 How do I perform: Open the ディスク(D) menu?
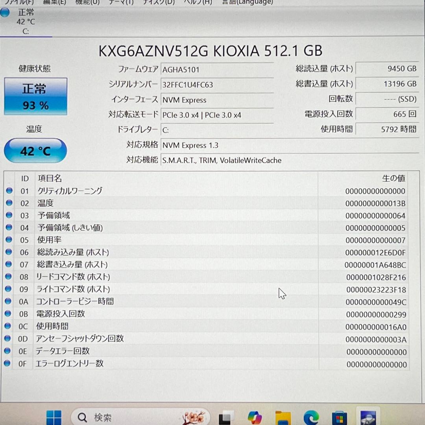[x=157, y=2]
